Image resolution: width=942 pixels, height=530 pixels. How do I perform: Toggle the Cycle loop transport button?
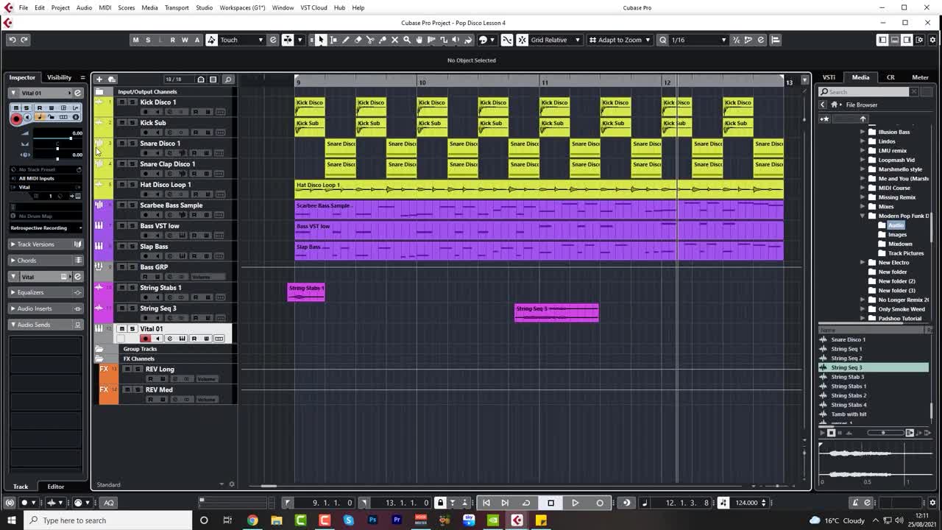526,503
